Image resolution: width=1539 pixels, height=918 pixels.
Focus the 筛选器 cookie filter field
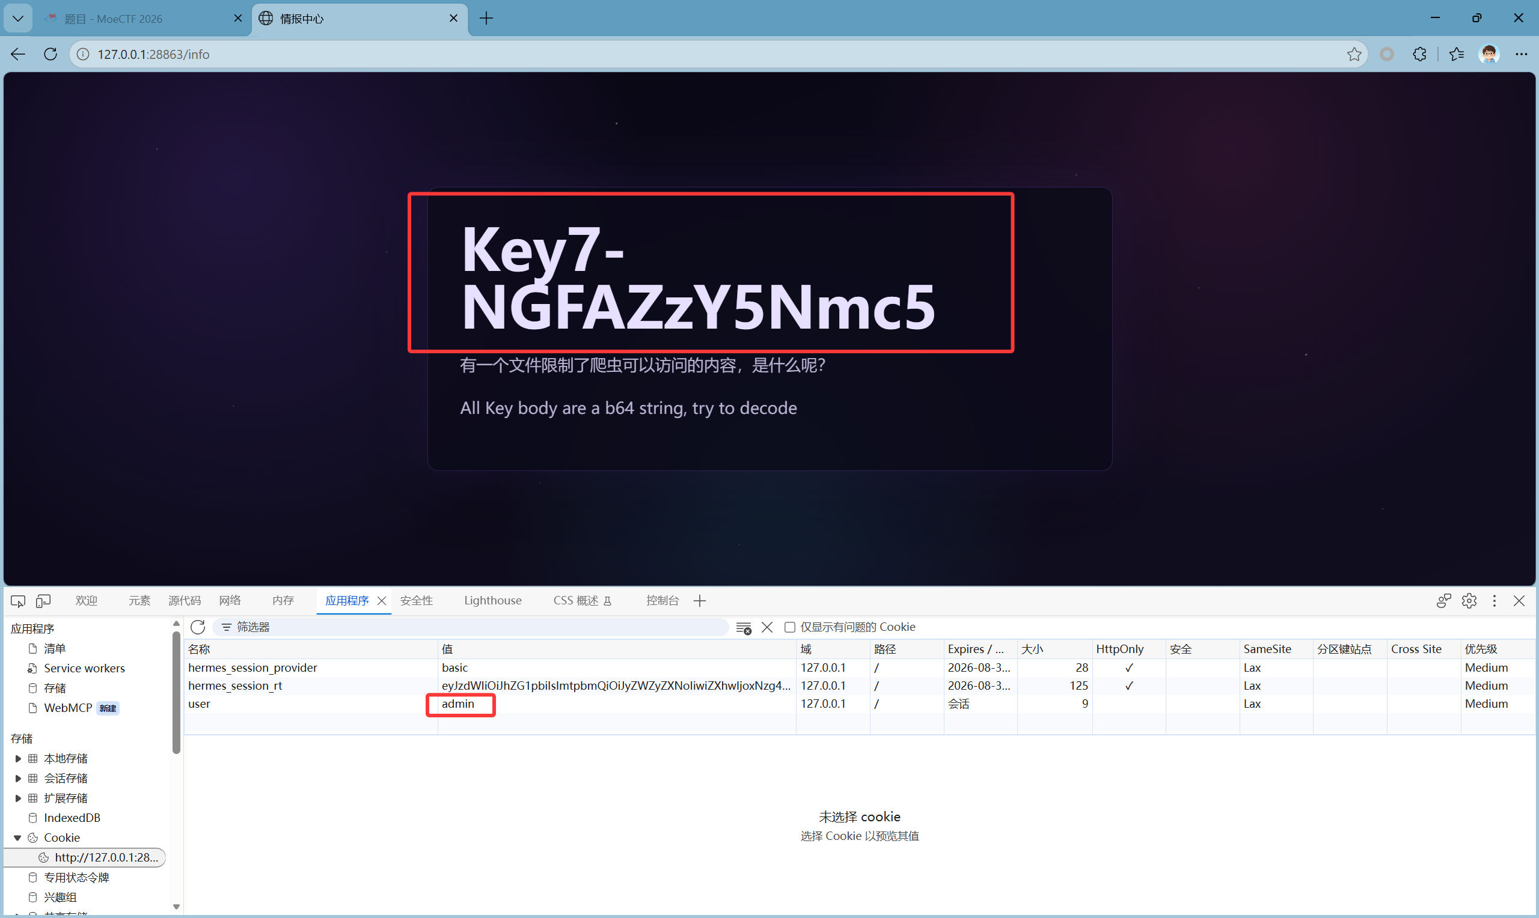(470, 627)
